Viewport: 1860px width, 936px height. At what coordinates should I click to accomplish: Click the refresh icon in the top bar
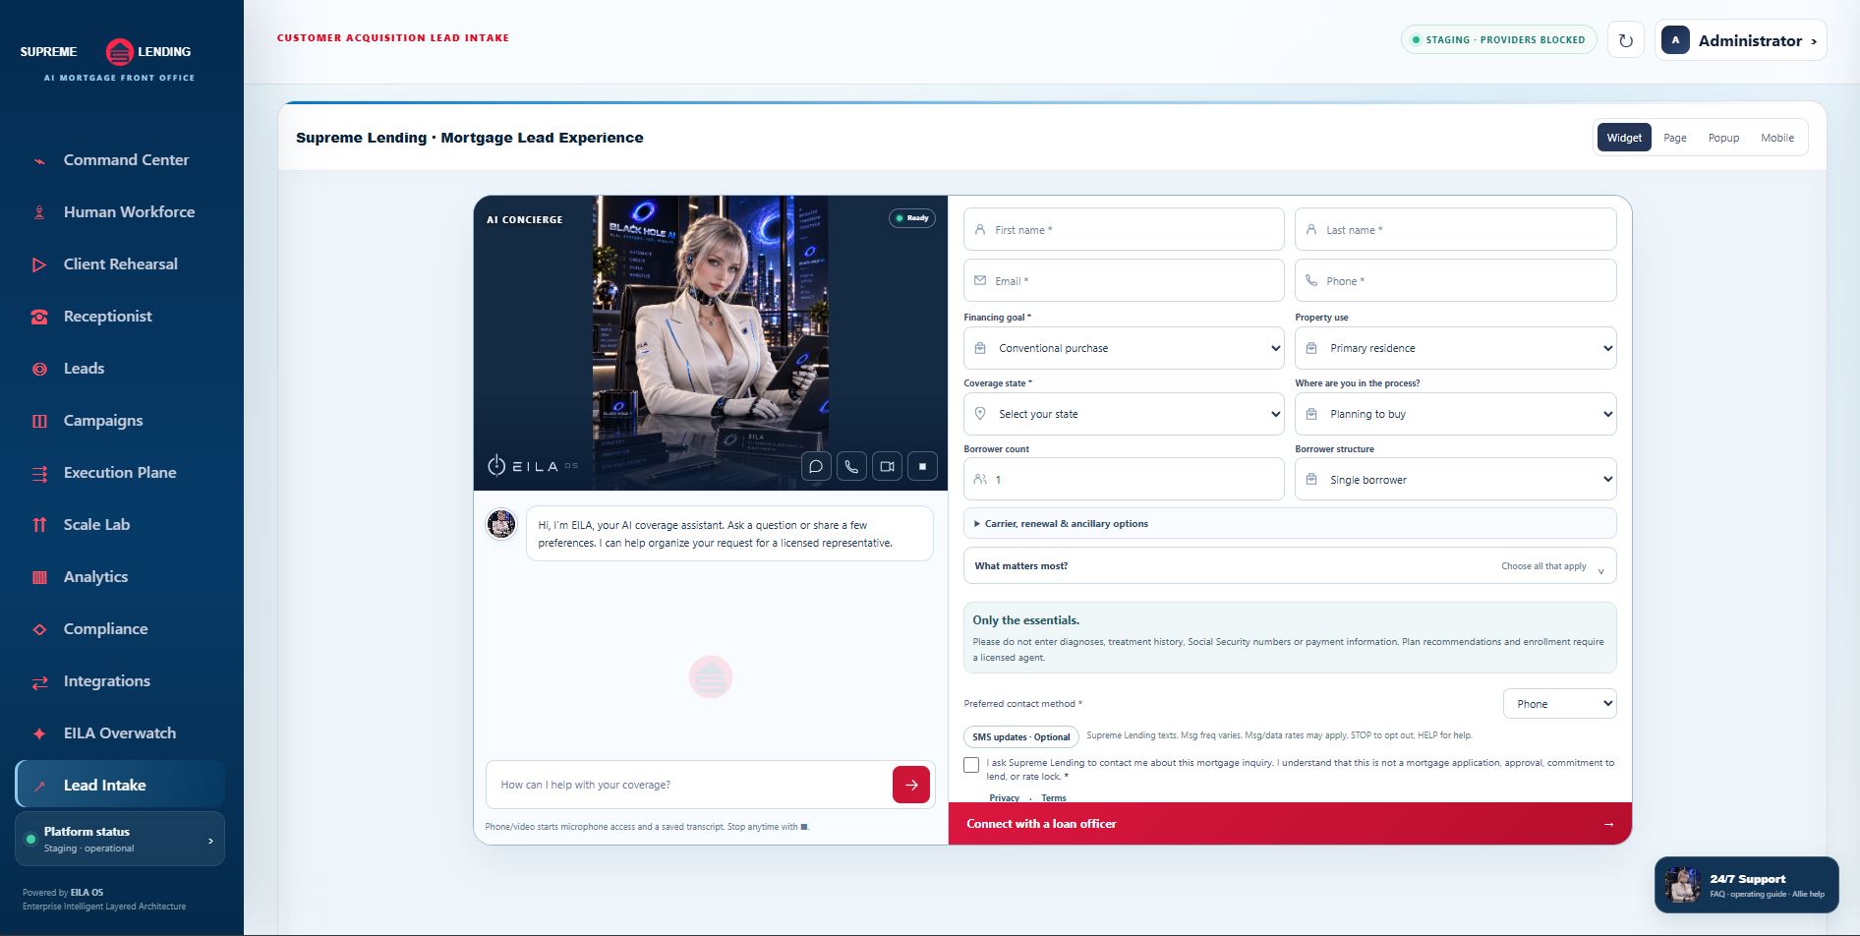click(1626, 40)
